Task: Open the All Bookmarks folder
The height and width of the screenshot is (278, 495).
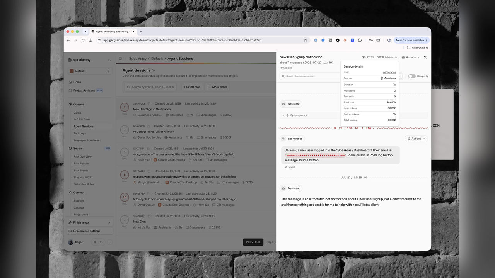Action: click(x=418, y=48)
